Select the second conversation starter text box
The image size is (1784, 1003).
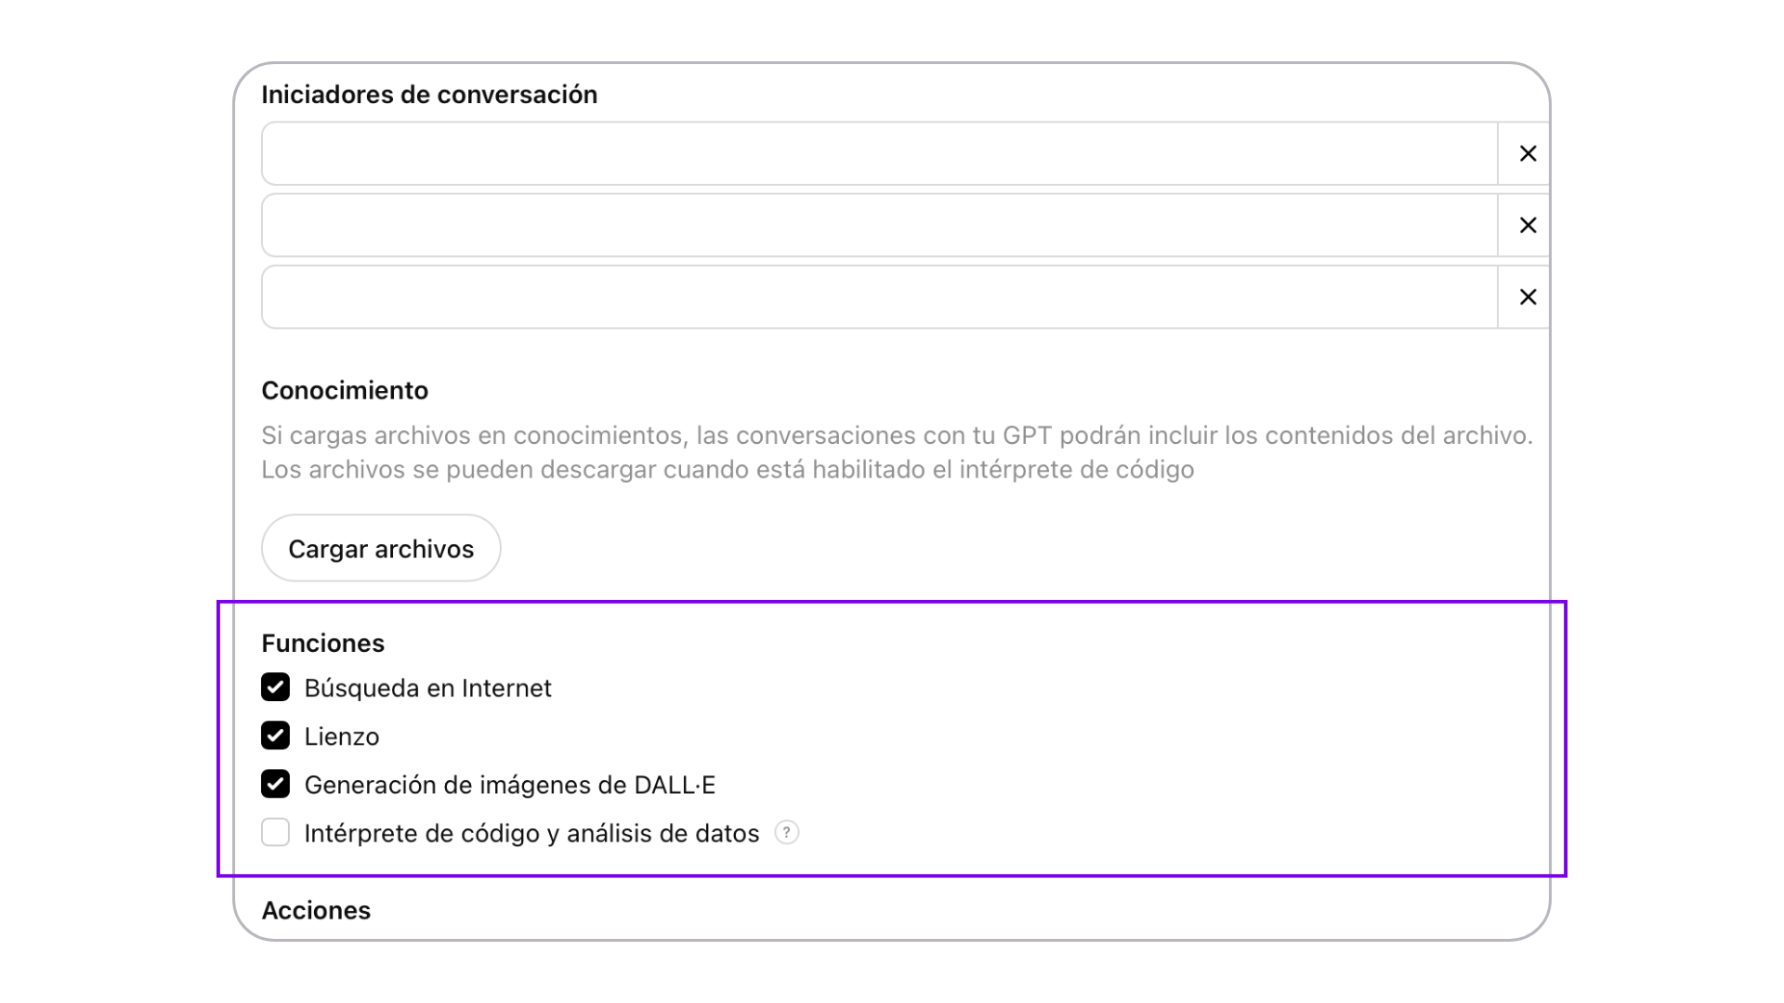coord(879,225)
